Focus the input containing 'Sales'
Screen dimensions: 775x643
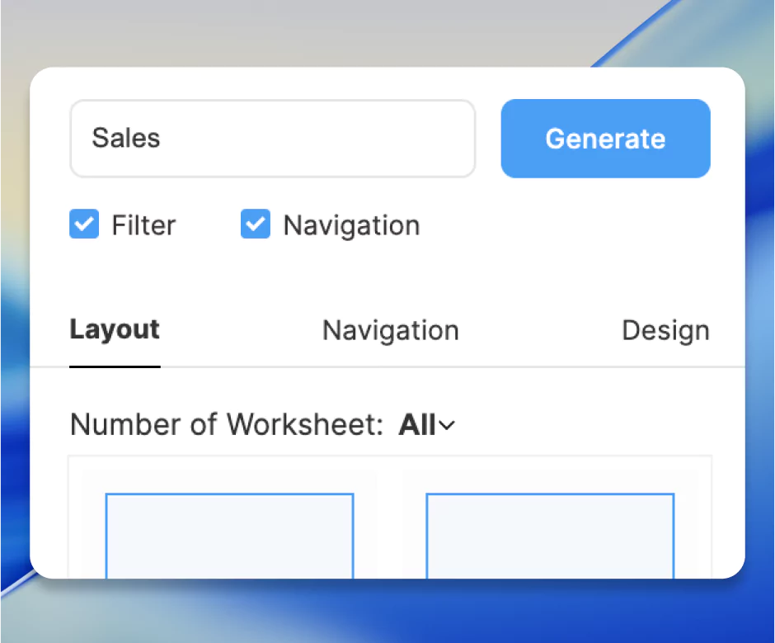click(272, 139)
